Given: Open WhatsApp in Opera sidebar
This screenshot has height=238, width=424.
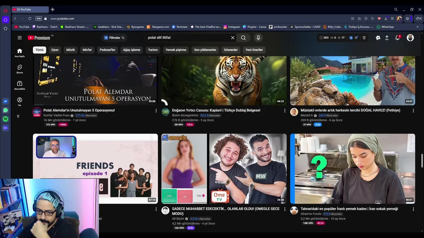Looking at the screenshot, I should click(6, 110).
